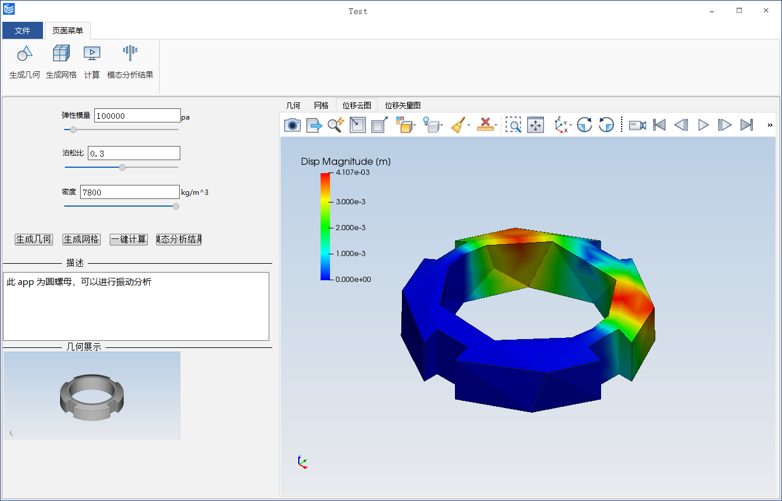This screenshot has height=501, width=782.
Task: Click the 泊松比 slider handle
Action: [x=122, y=167]
